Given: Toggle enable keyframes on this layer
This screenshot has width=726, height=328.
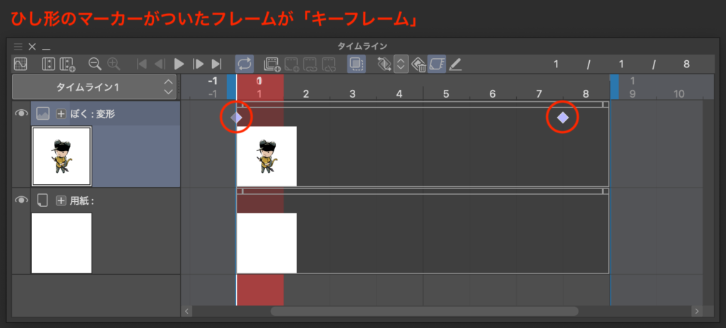Looking at the screenshot, I should tap(437, 64).
